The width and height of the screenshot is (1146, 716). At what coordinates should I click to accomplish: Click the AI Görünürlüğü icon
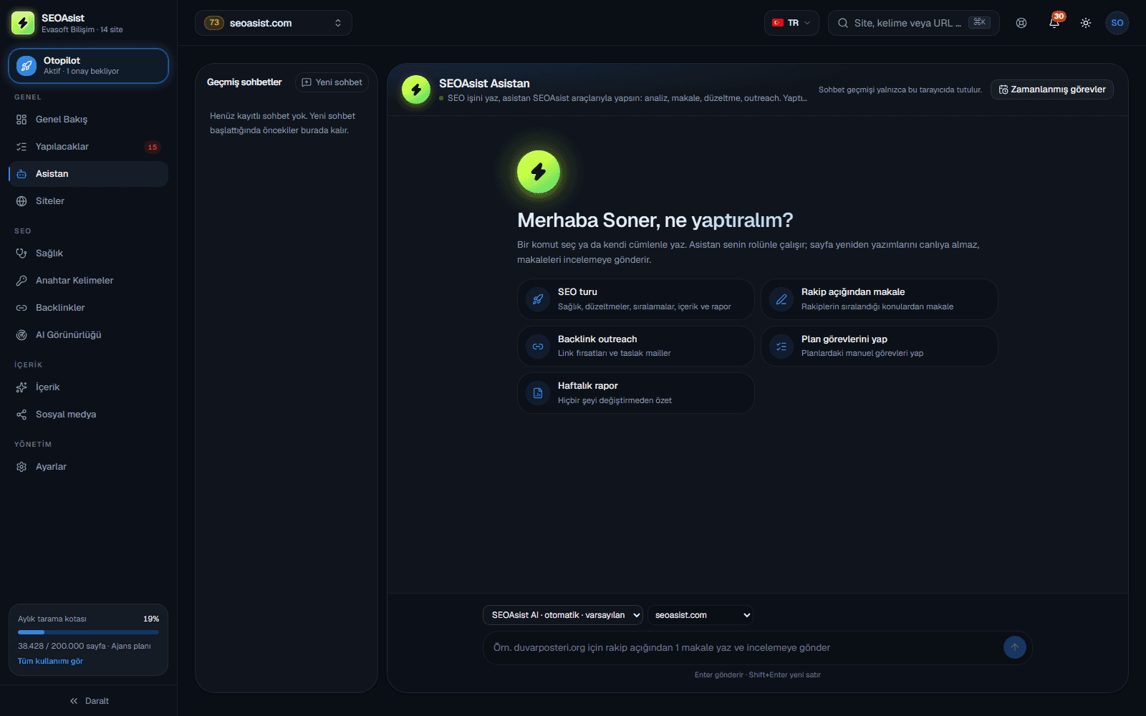pyautogui.click(x=21, y=335)
